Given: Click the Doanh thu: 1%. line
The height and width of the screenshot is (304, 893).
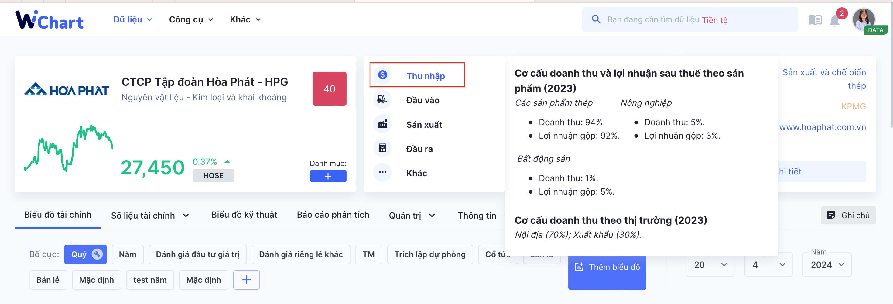Looking at the screenshot, I should tap(568, 178).
